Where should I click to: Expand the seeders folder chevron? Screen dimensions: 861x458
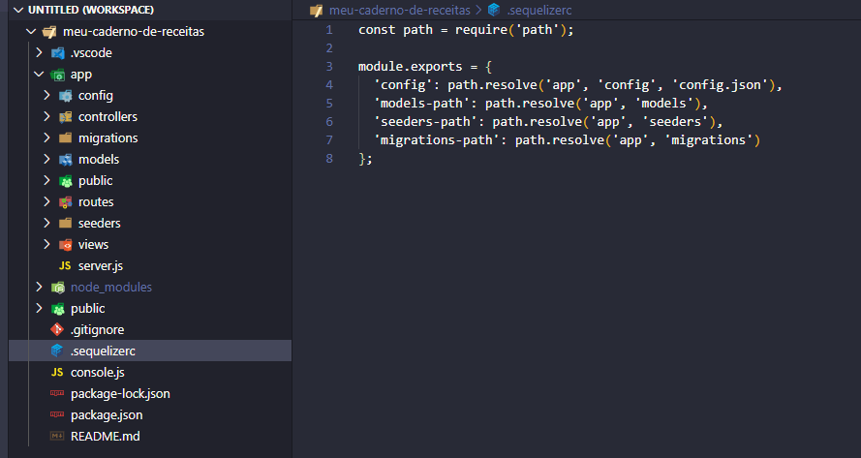[47, 223]
